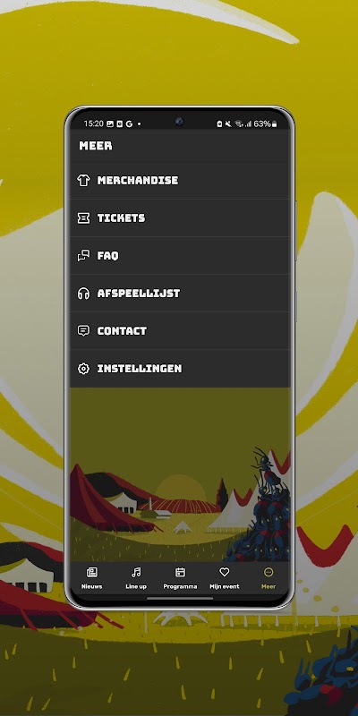Tap the Contact message icon
The width and height of the screenshot is (358, 716).
[x=83, y=330]
